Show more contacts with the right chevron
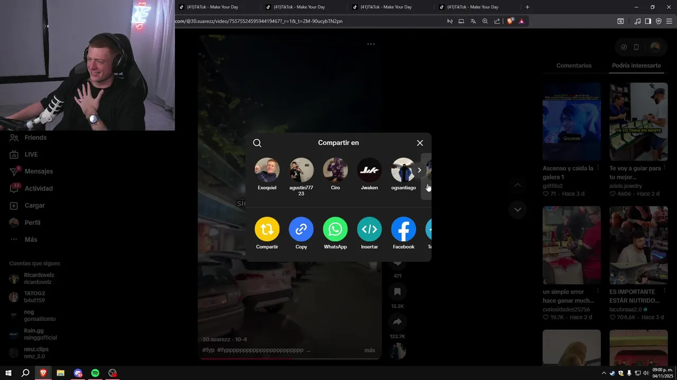Screen dimensions: 677x380 pos(419,170)
